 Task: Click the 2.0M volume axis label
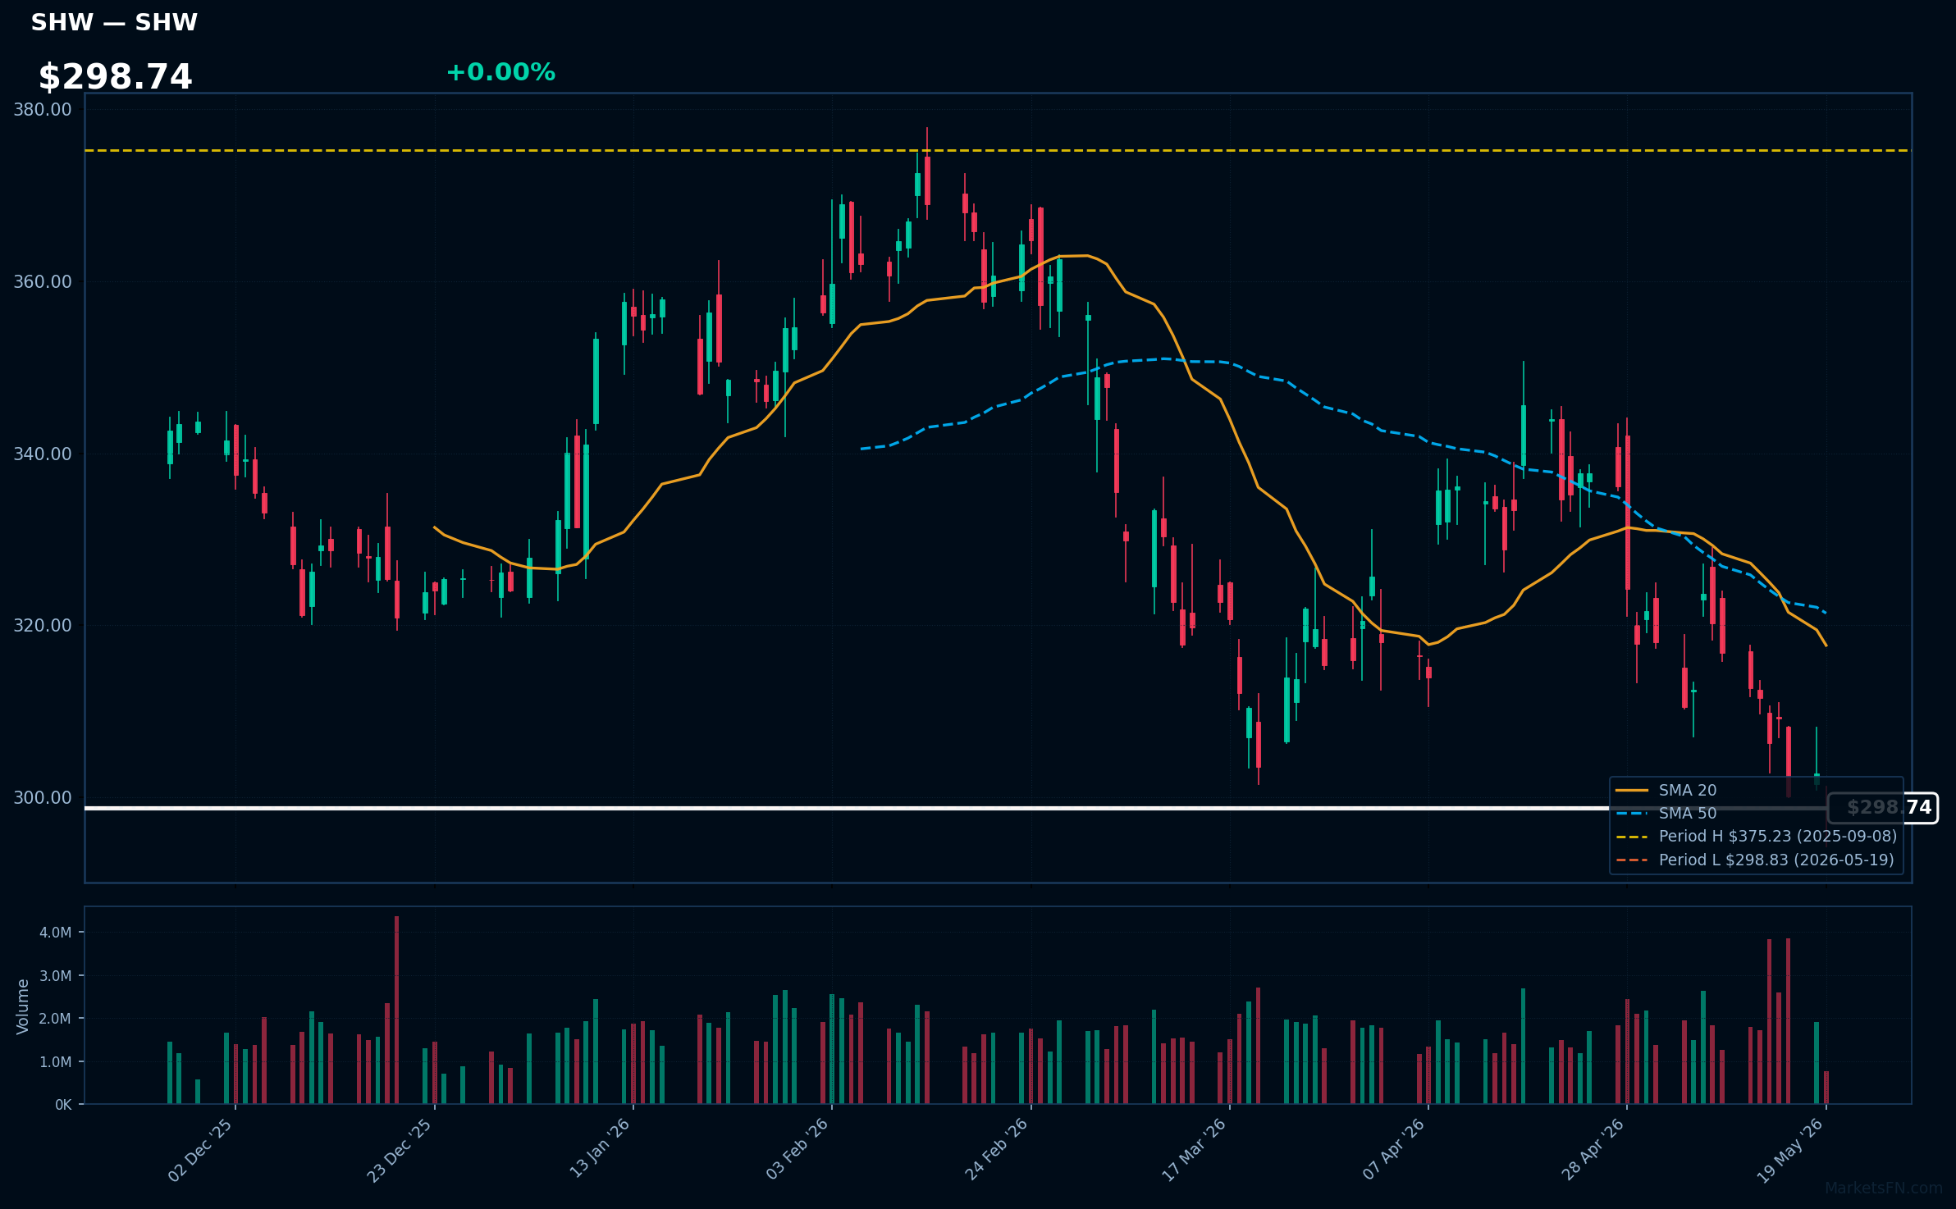tap(56, 1019)
